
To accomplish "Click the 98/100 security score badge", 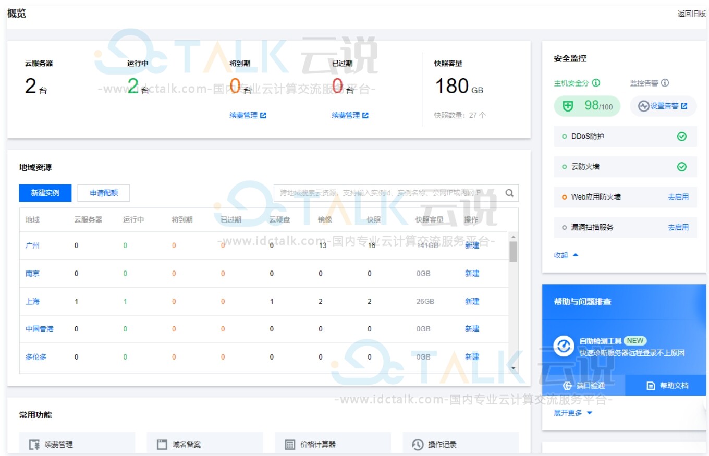I will pyautogui.click(x=587, y=106).
